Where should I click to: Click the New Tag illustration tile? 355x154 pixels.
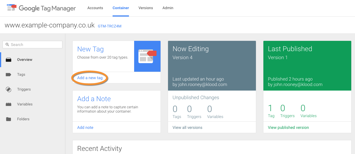pos(147,56)
